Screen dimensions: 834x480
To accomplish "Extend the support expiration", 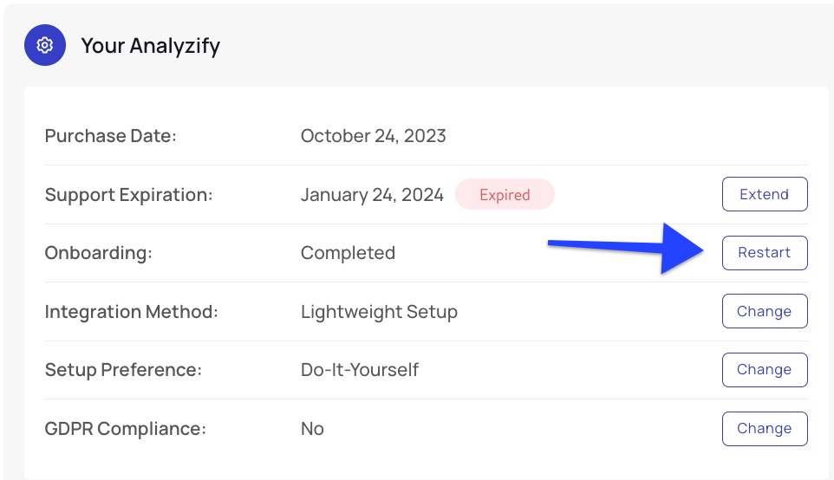I will tap(765, 194).
